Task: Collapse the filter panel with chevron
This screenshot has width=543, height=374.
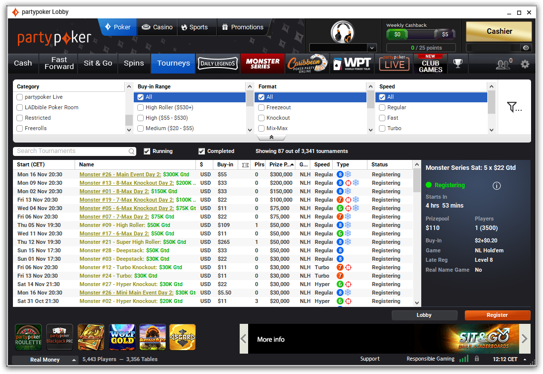Action: 271,138
